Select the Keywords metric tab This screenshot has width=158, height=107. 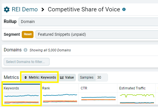pos(21,88)
